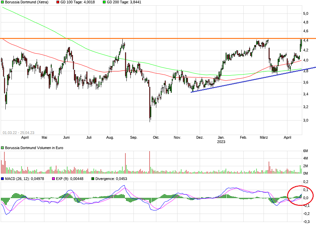The image size is (316, 225).
Task: Click the first 'April' label on the time axis
Action: [x=25, y=137]
